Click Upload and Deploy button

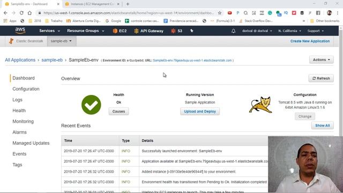point(200,112)
